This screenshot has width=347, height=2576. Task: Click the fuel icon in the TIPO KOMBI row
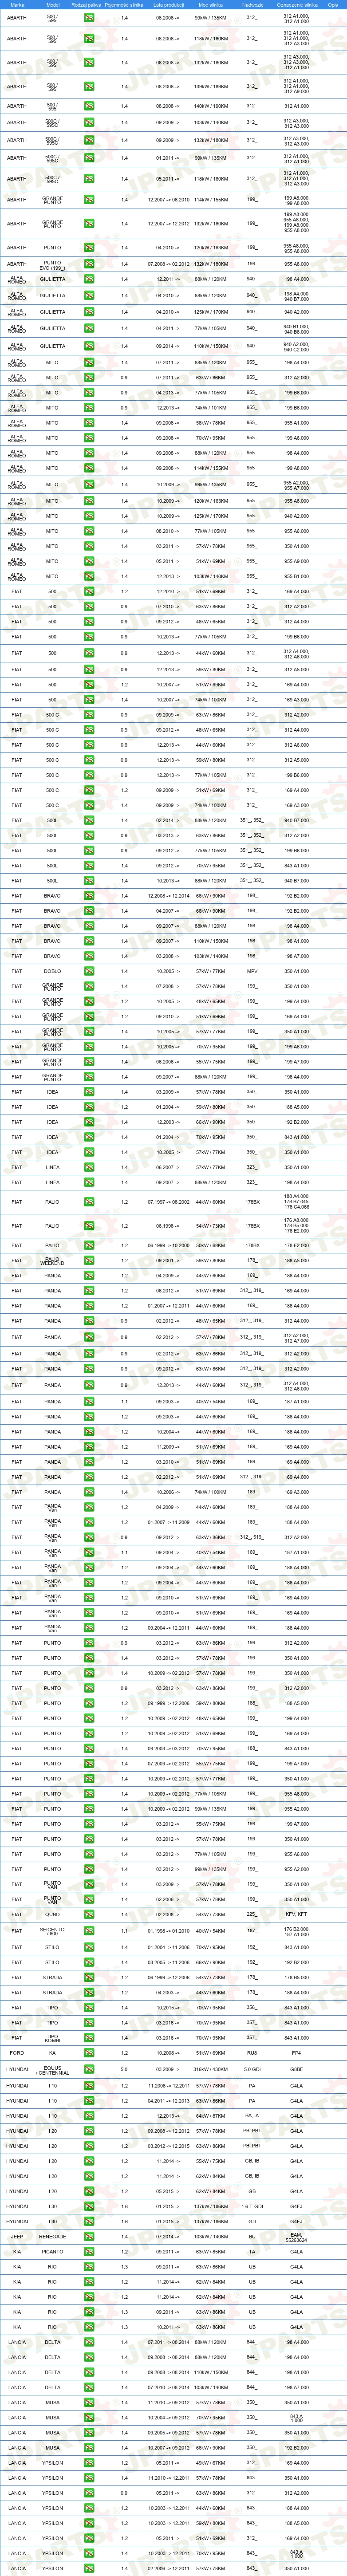click(x=89, y=2037)
